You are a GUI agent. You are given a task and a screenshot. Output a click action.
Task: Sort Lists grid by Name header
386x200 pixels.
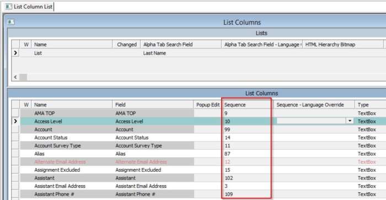click(x=72, y=45)
